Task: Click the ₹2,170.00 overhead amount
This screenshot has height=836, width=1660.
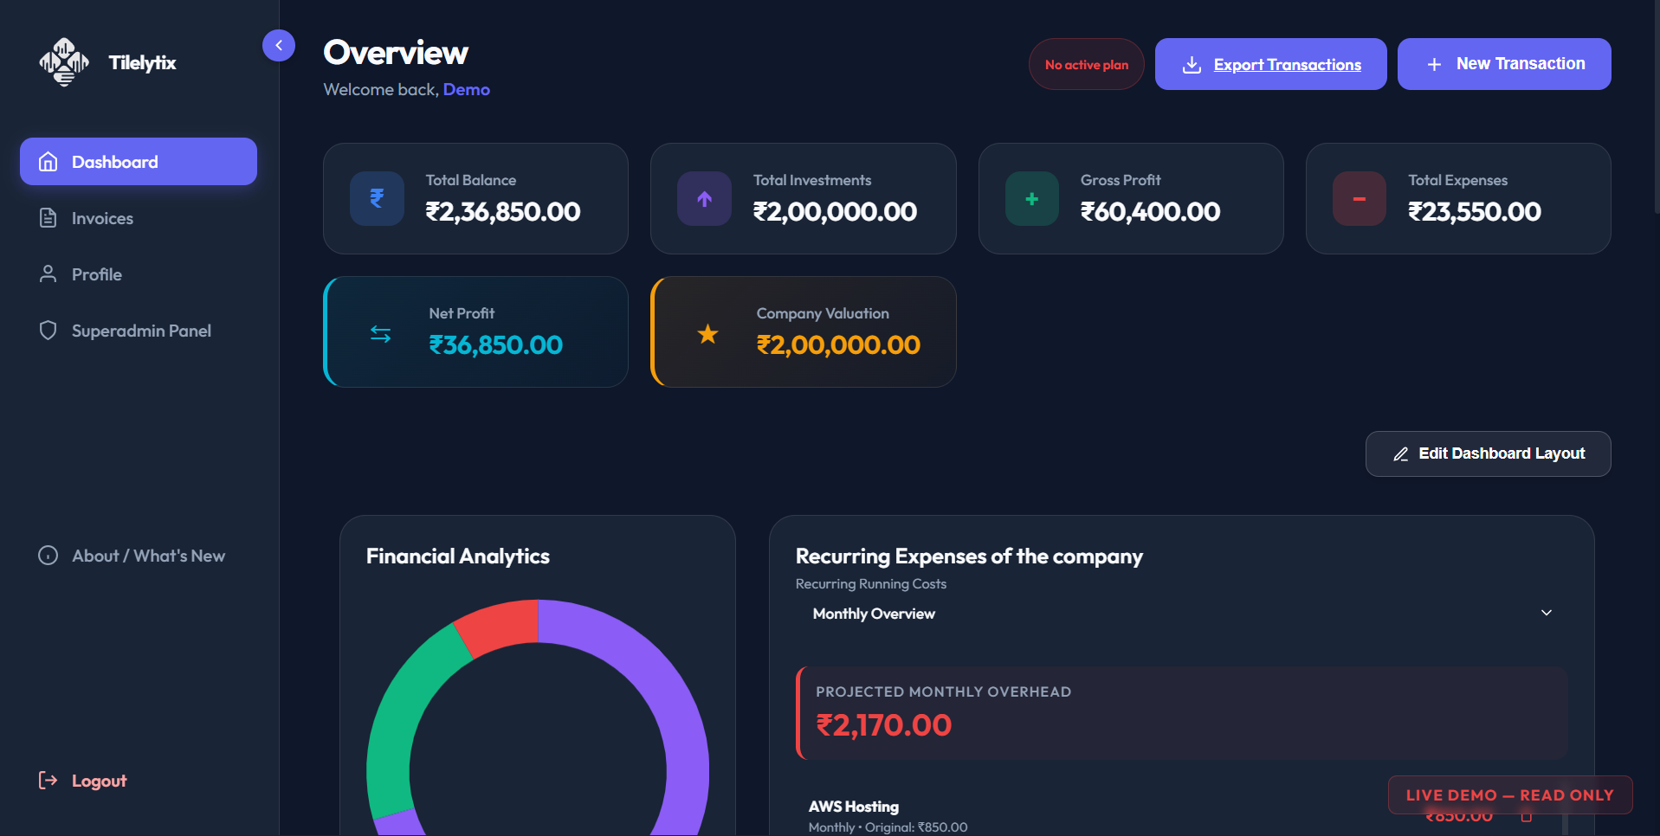Action: pos(883,725)
